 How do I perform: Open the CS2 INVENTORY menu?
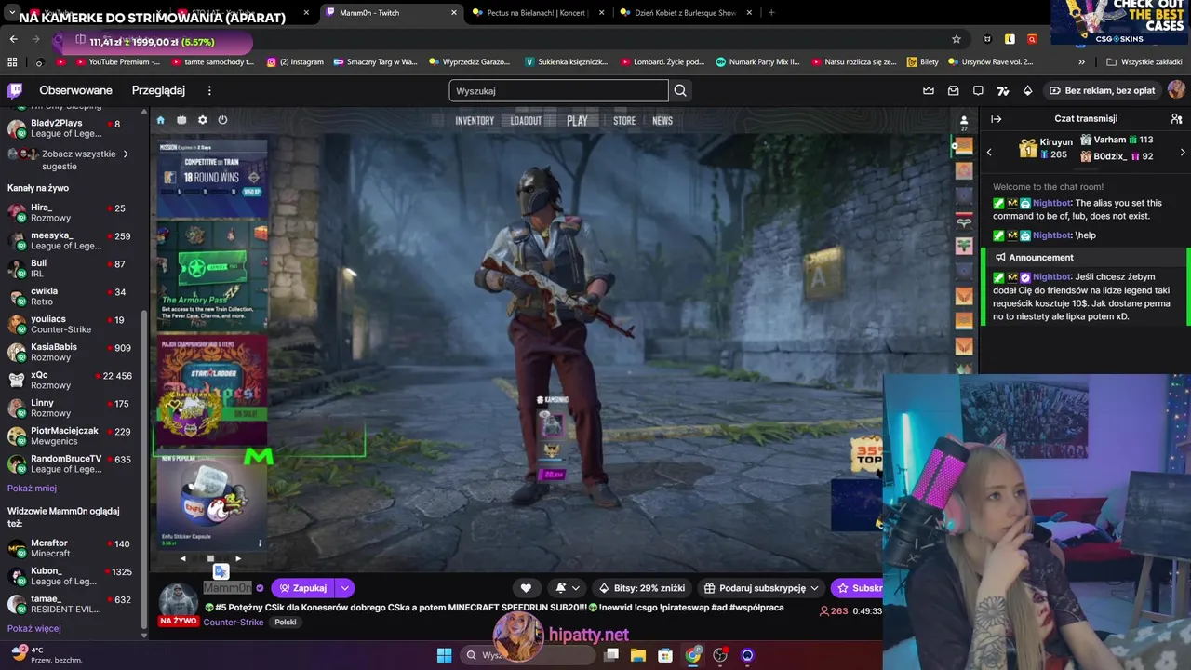coord(475,121)
